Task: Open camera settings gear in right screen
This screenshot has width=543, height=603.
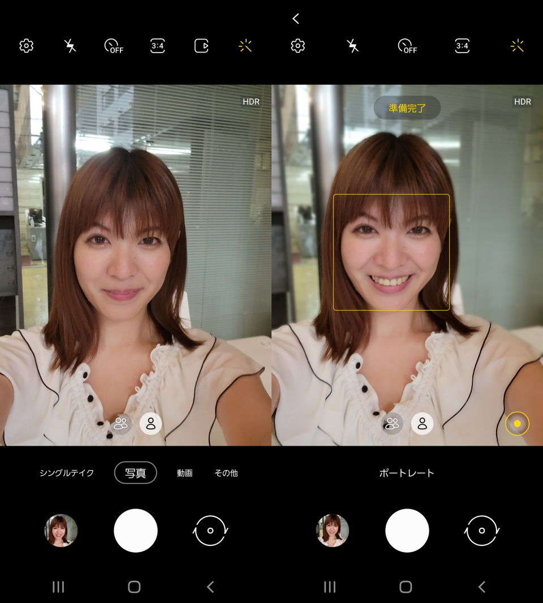Action: (x=298, y=46)
